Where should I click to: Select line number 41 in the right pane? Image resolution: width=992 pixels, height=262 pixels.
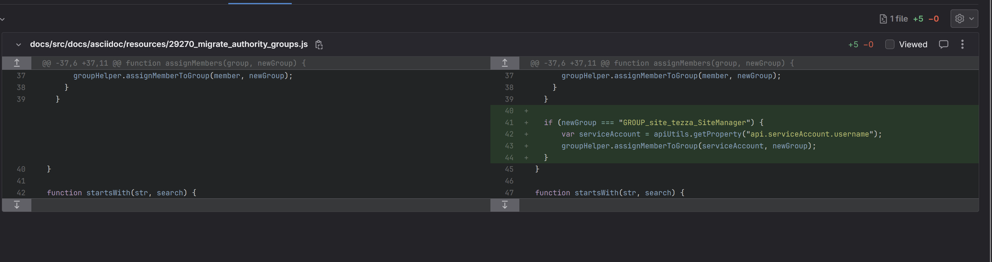(x=509, y=123)
